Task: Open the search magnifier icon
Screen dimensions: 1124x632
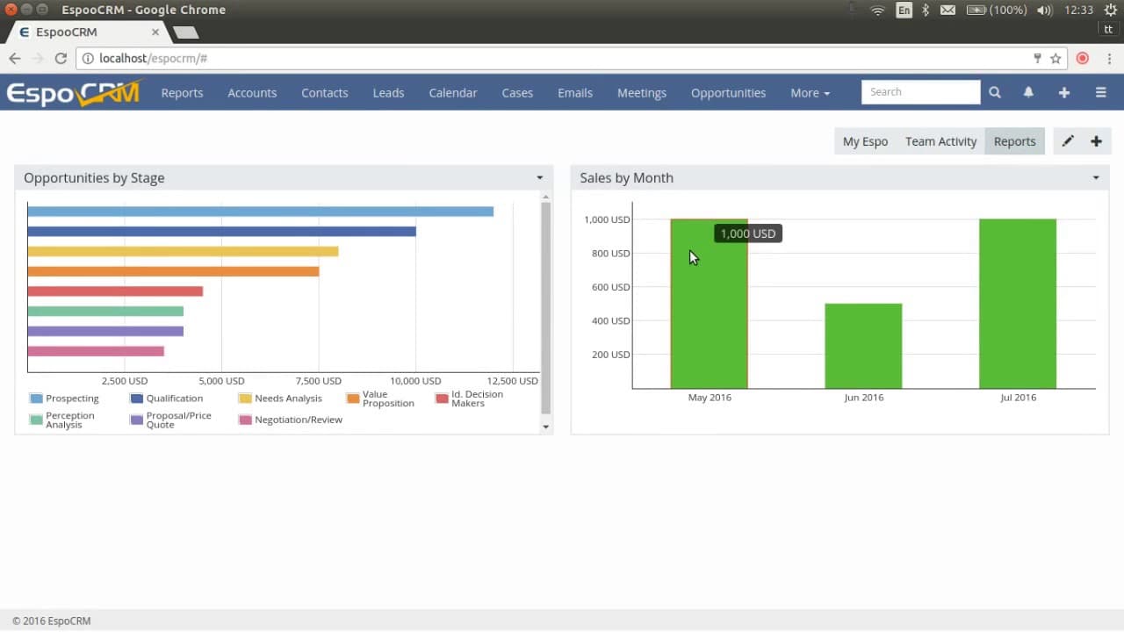Action: coord(994,91)
